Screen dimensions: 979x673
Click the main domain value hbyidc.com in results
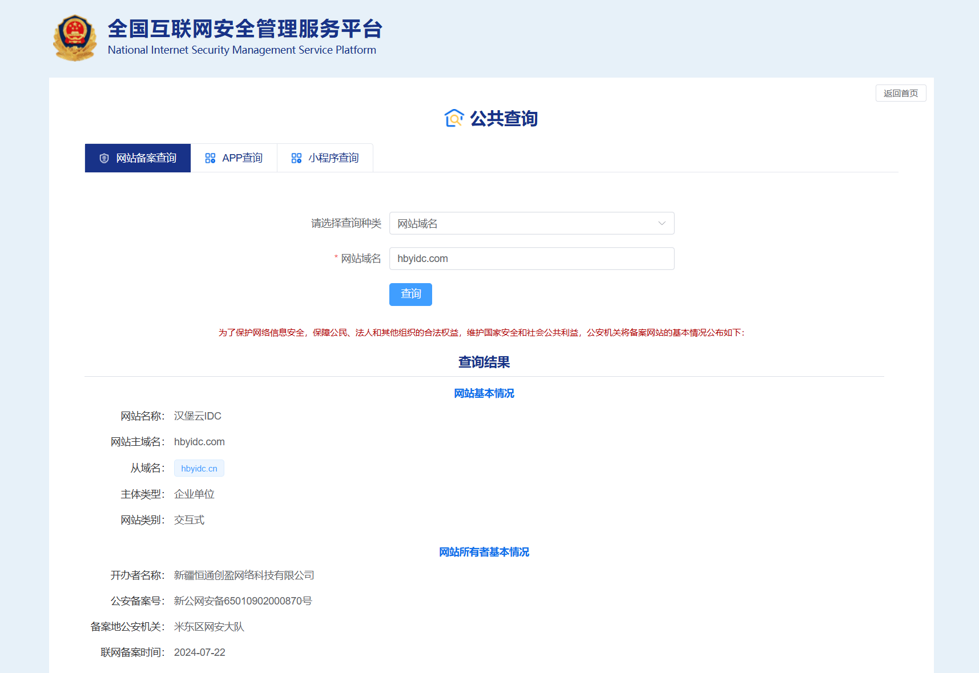(x=199, y=442)
